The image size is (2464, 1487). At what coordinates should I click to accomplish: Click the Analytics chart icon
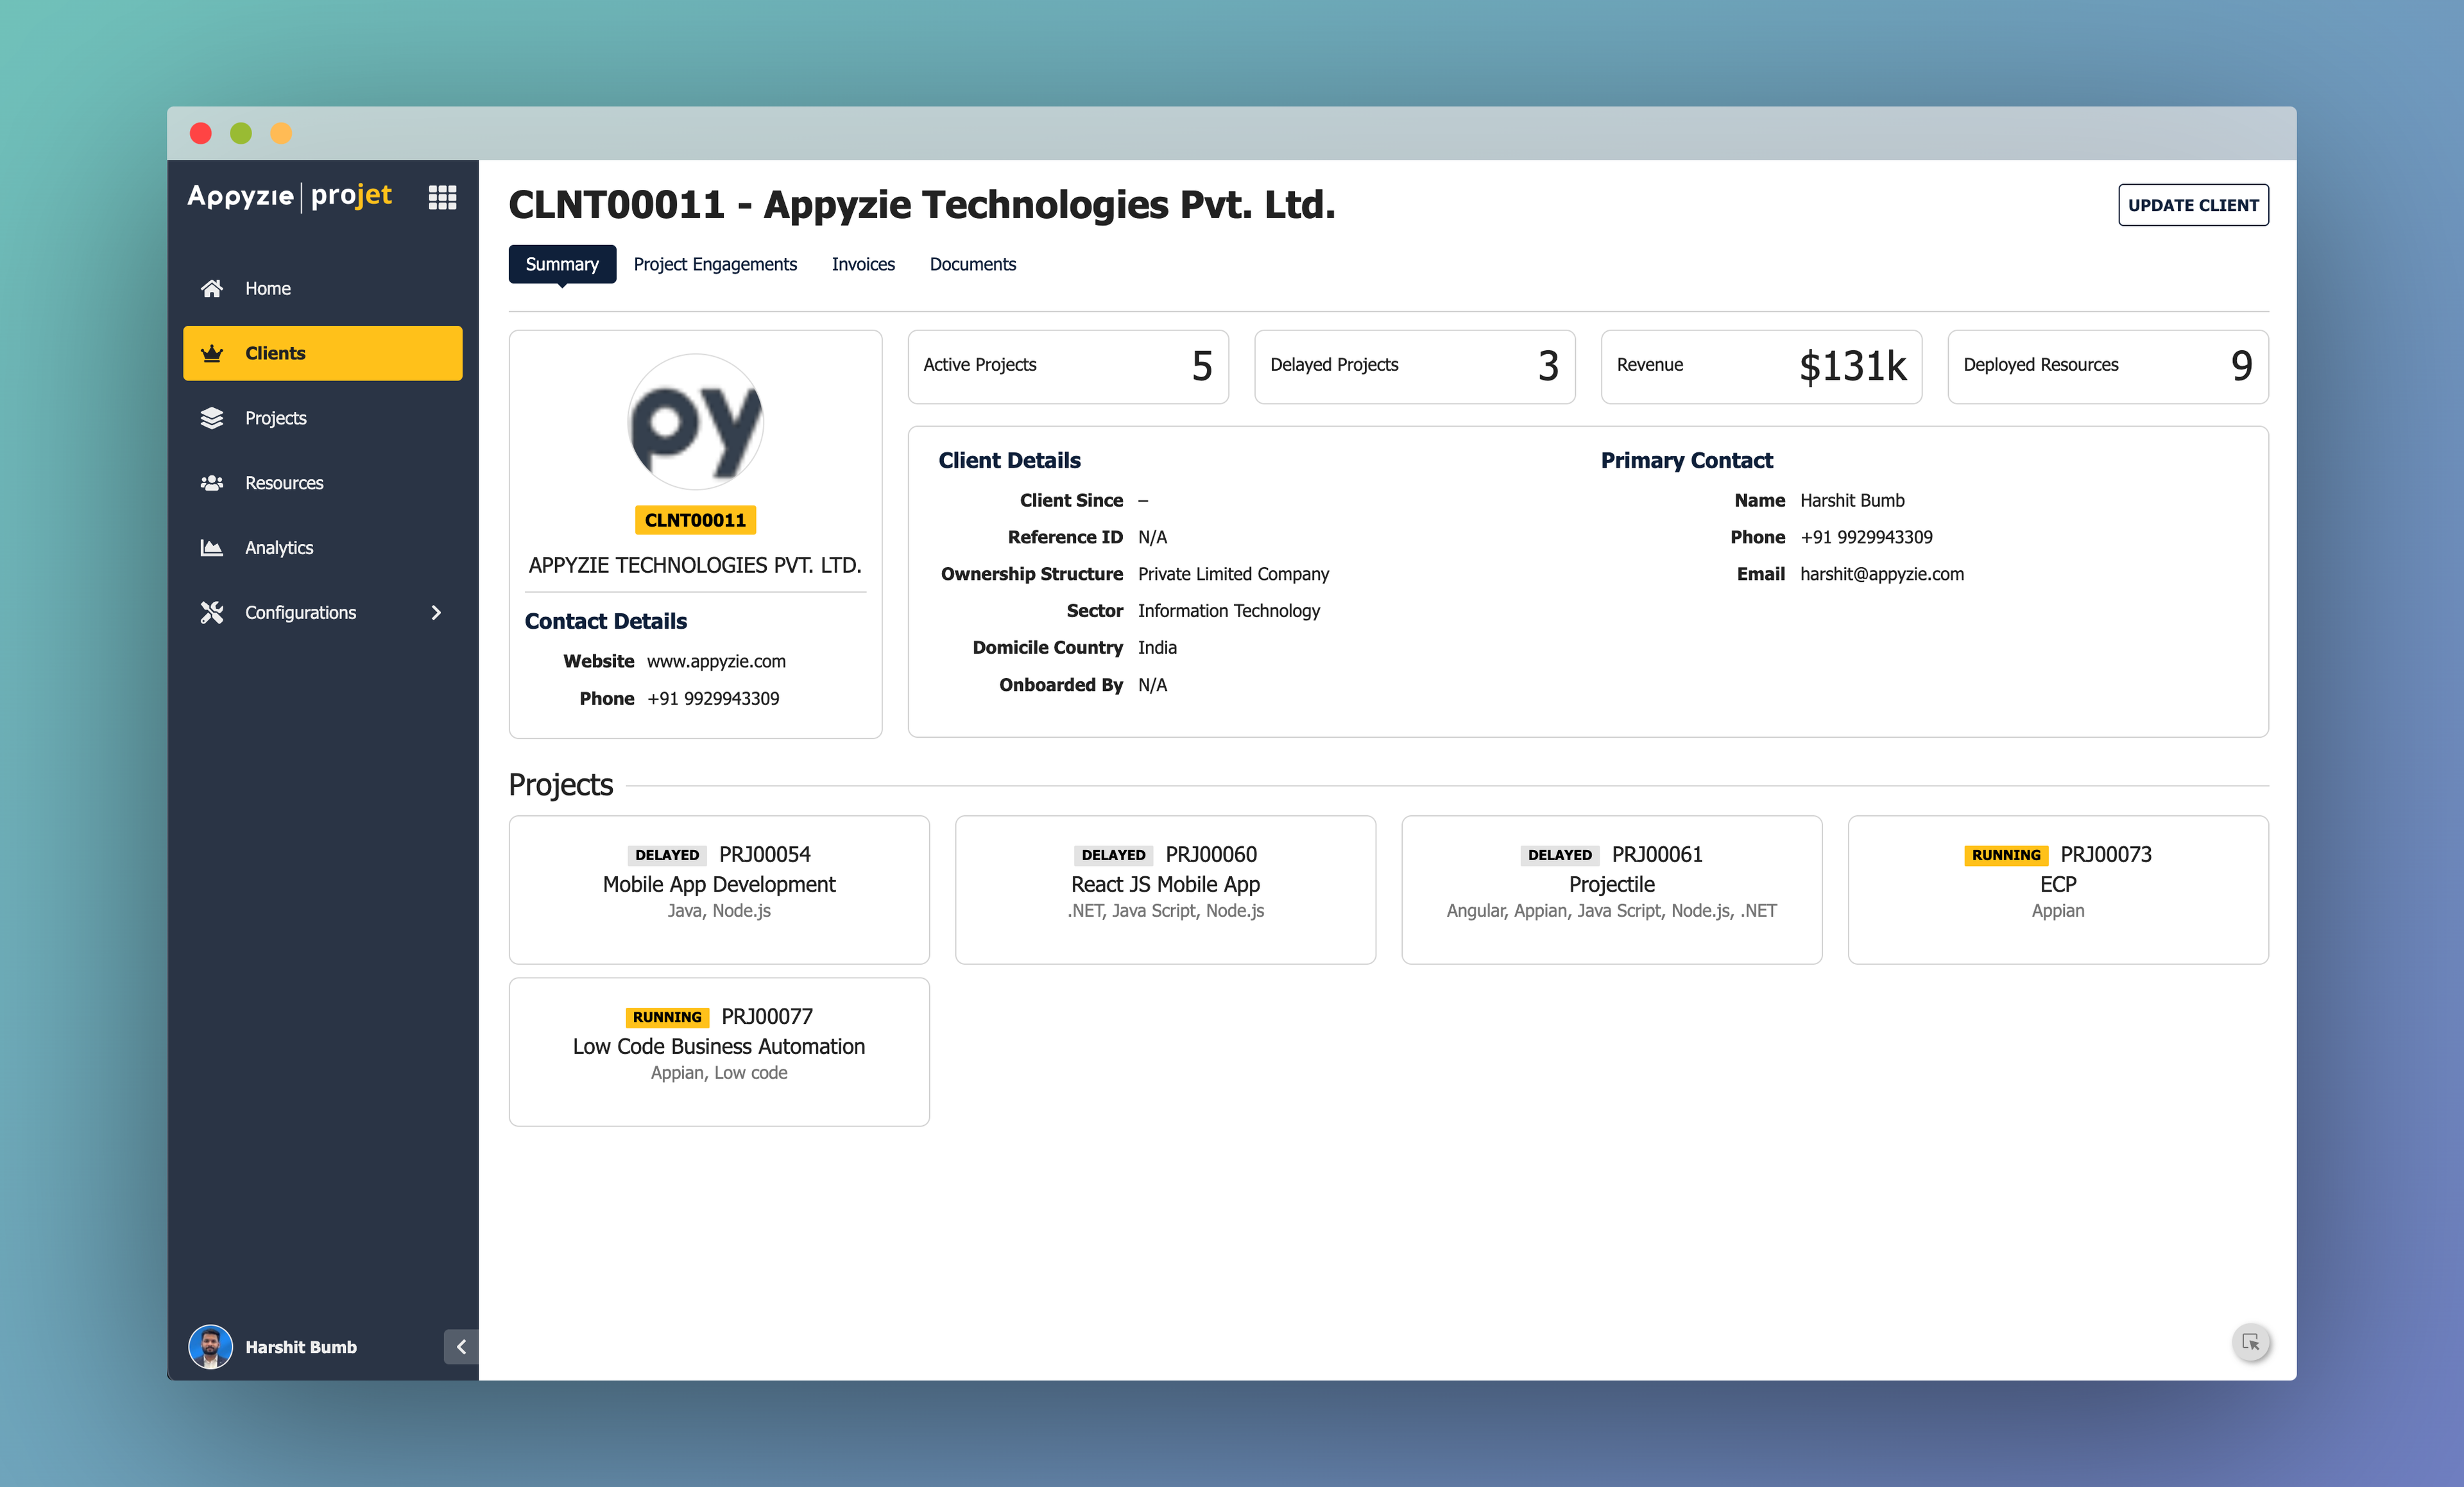click(x=212, y=548)
